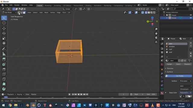Click the Blender logo menu icon
This screenshot has height=108, width=193.
tap(2, 5)
